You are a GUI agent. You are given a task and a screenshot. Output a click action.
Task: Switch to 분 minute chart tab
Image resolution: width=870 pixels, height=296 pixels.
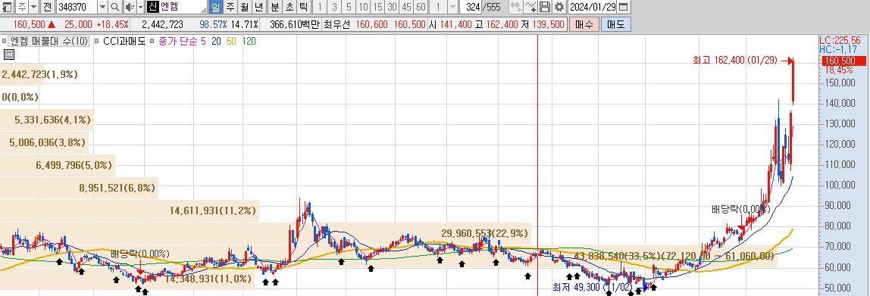tap(274, 7)
